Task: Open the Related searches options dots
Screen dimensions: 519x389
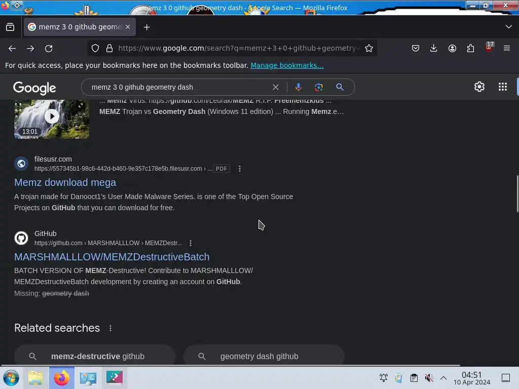Action: (x=110, y=328)
